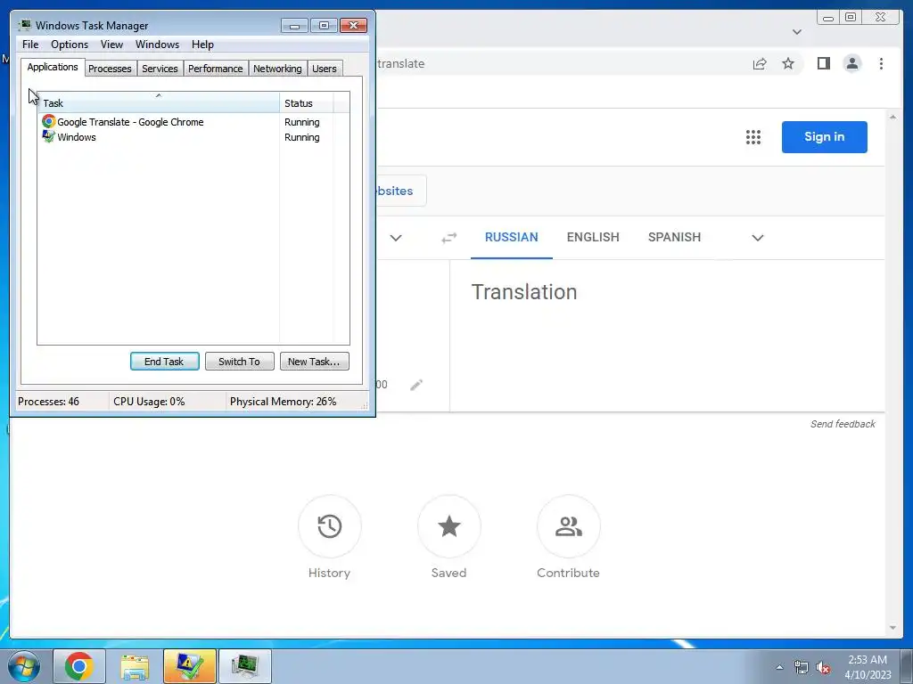Open the Google apps grid icon

click(753, 137)
